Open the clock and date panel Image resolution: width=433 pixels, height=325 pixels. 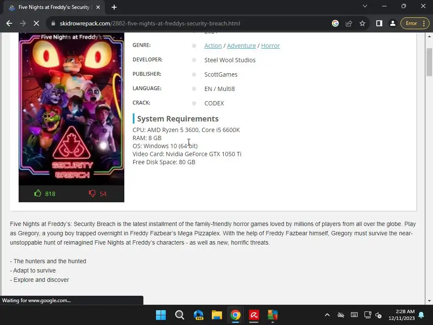click(x=402, y=315)
